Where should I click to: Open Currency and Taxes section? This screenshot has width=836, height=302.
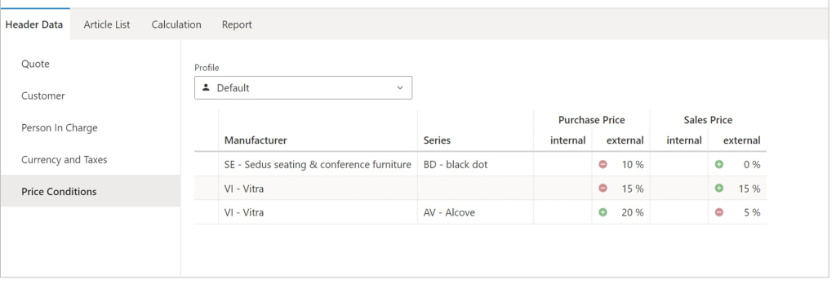[x=64, y=160]
